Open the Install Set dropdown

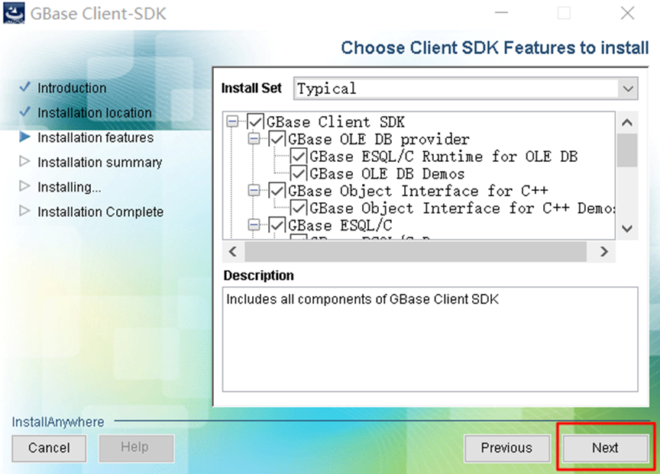click(629, 89)
